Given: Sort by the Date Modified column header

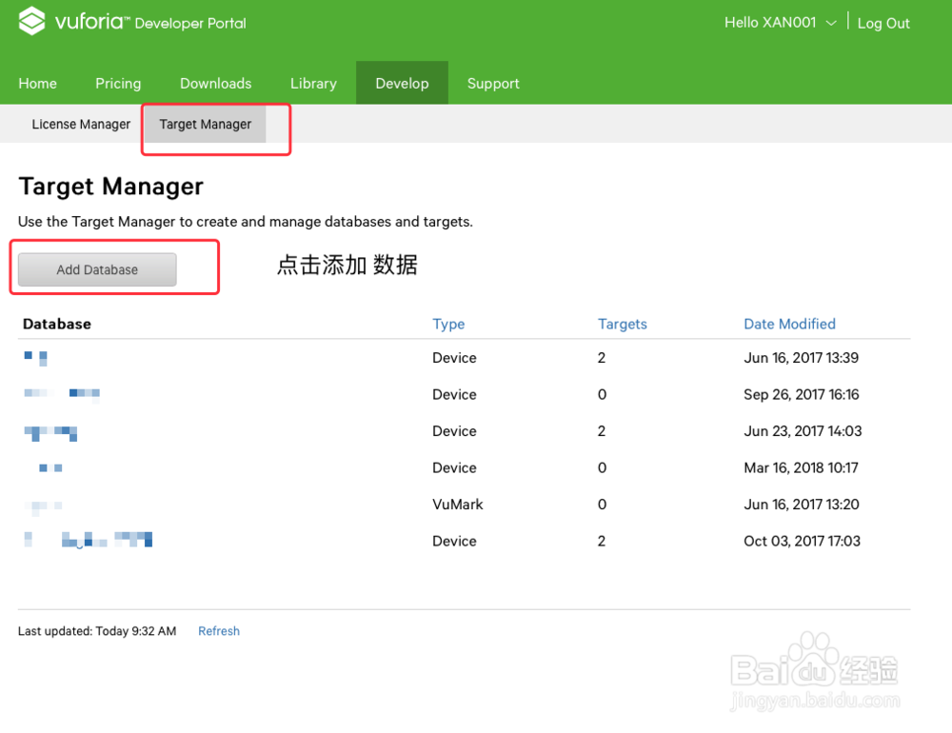Looking at the screenshot, I should click(789, 324).
